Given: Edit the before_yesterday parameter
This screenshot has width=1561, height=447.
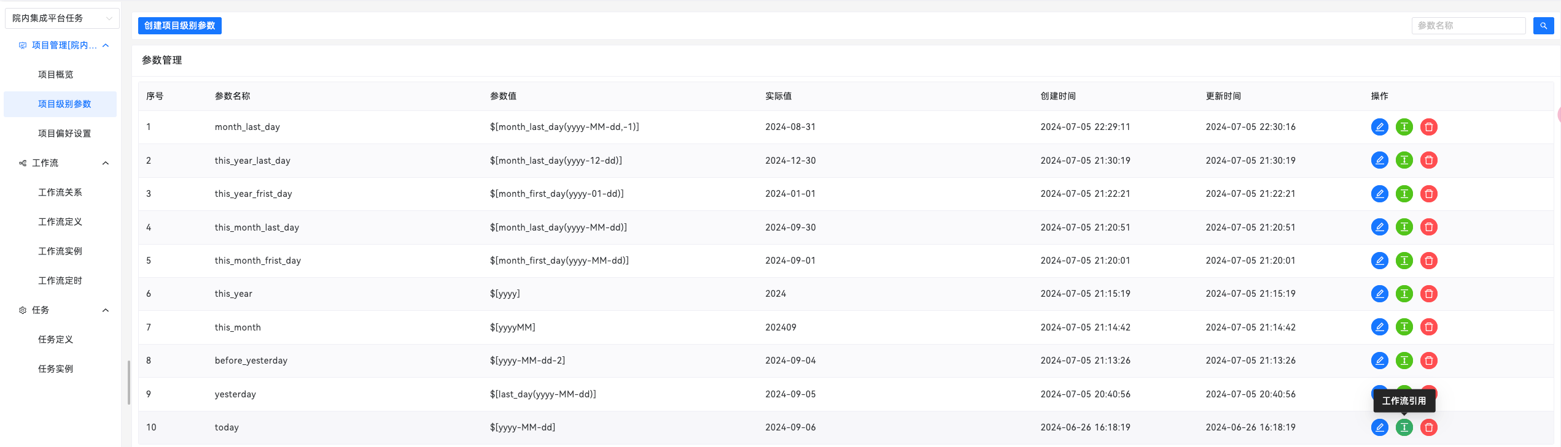Looking at the screenshot, I should pyautogui.click(x=1379, y=361).
